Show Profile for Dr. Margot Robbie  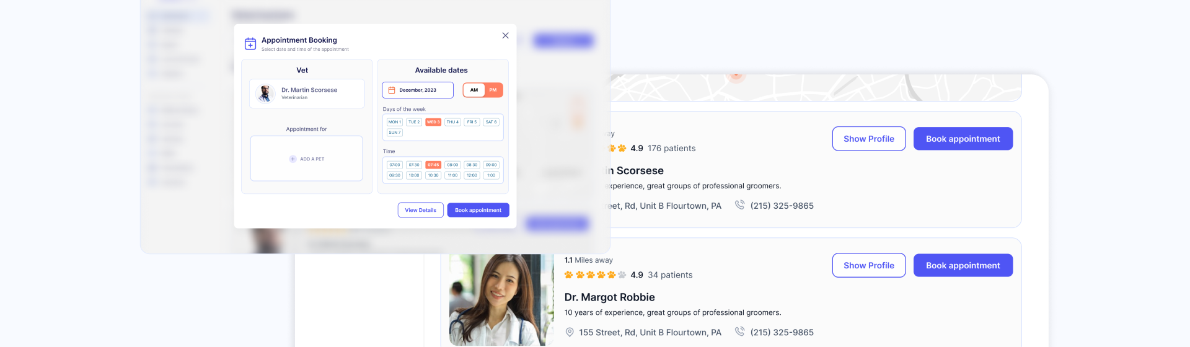coord(868,265)
